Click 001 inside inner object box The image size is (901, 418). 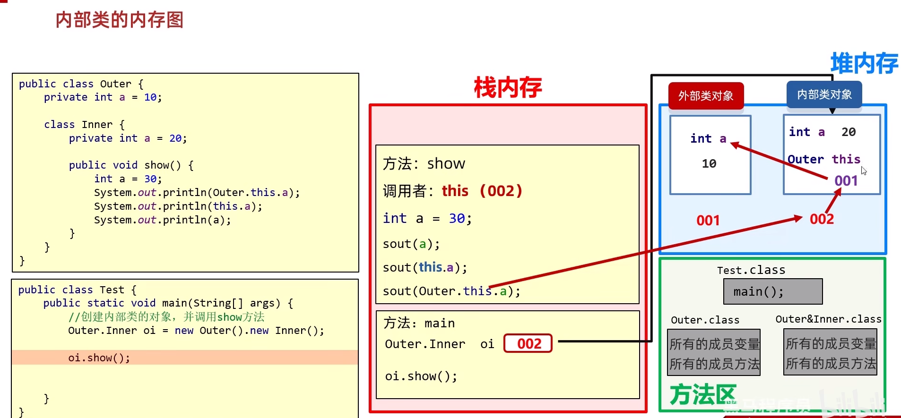coord(846,181)
